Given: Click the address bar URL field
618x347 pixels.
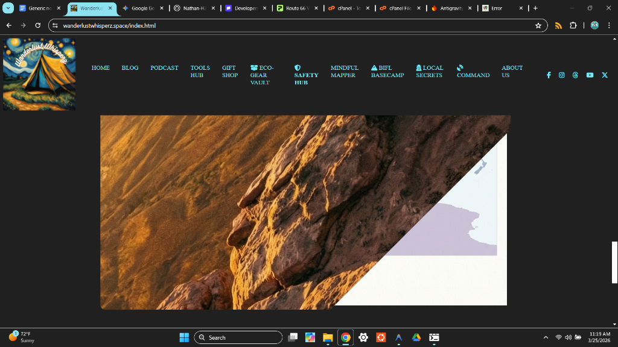Looking at the screenshot, I should (290, 25).
